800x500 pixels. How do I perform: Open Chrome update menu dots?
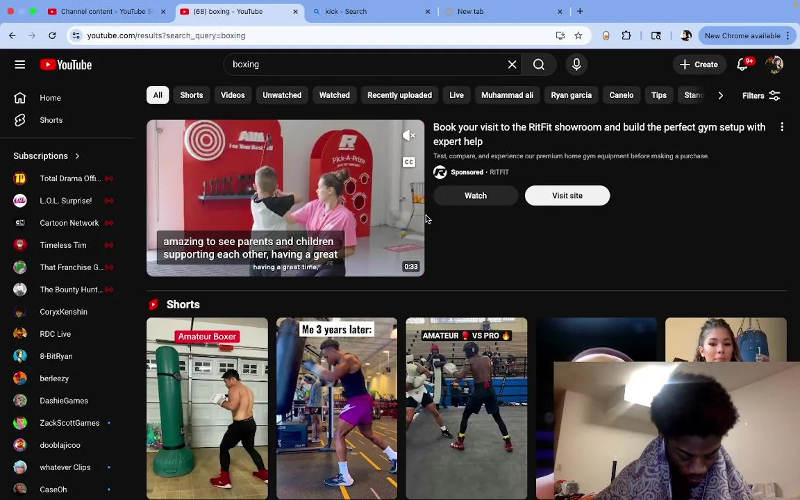(787, 35)
